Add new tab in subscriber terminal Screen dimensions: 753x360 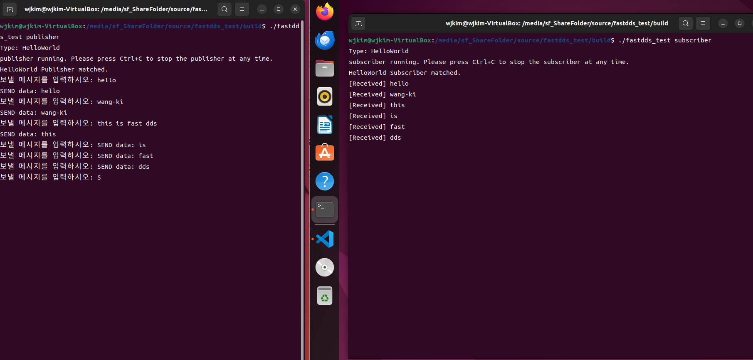tap(358, 23)
